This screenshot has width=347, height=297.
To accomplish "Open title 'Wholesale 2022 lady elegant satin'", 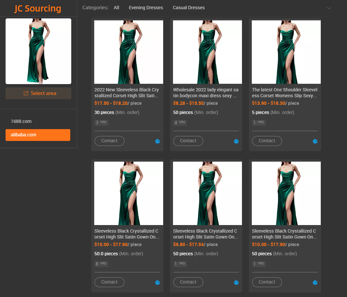I will 206,93.
